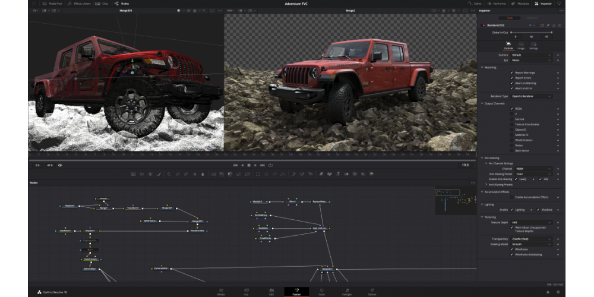Open Renderer Type dropdown
Image resolution: width=594 pixels, height=297 pixels.
click(x=530, y=96)
